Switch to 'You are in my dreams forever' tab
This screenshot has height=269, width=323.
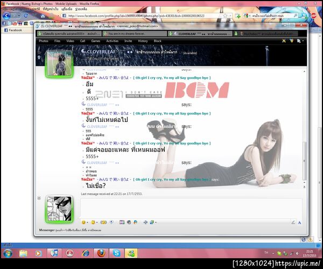tap(135, 33)
